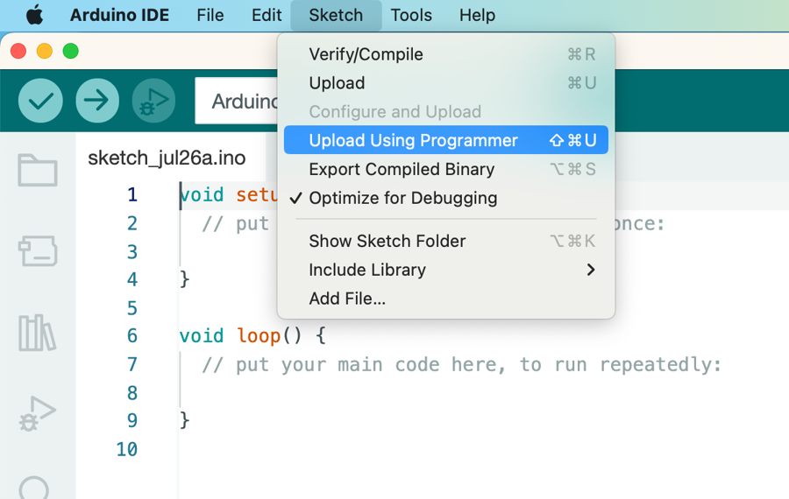Click the Start Debugging toolbar icon
This screenshot has height=499, width=789.
coord(153,101)
